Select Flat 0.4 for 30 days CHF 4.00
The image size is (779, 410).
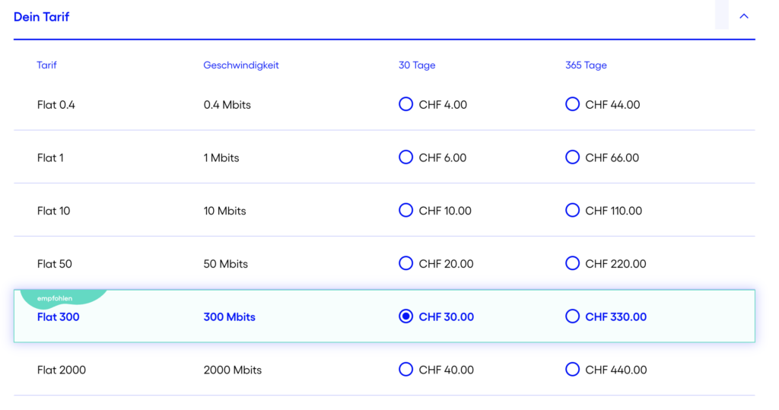pyautogui.click(x=405, y=104)
